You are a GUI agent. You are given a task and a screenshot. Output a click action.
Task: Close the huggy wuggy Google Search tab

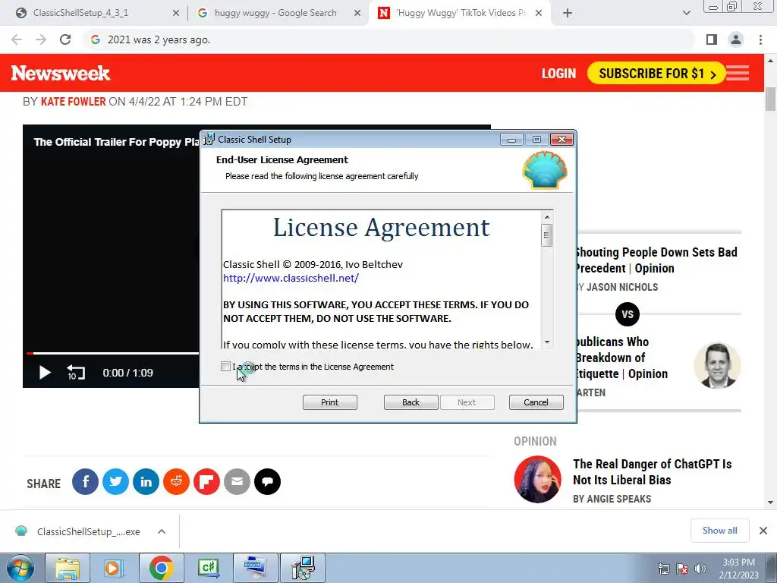(x=357, y=14)
